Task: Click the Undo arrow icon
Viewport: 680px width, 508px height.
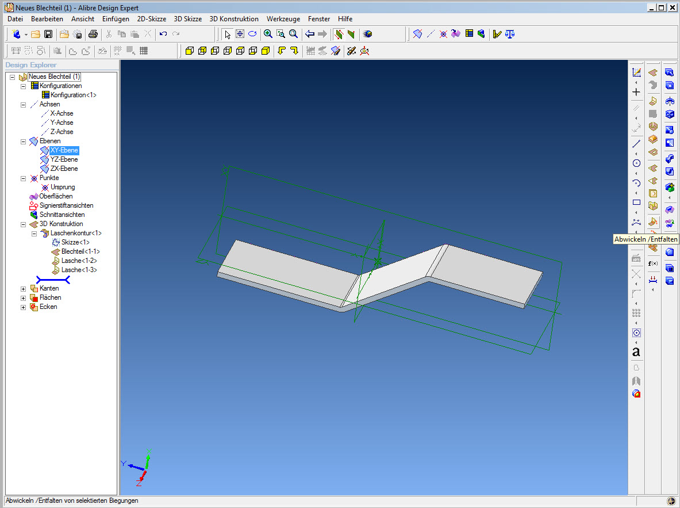Action: coord(163,34)
